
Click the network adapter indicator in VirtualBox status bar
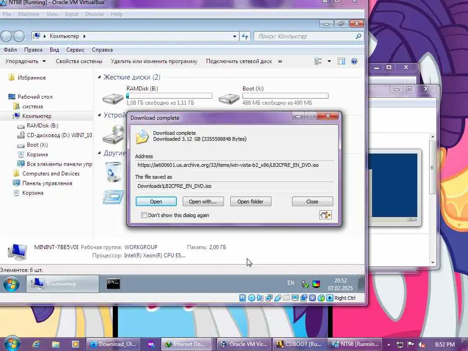point(269,298)
